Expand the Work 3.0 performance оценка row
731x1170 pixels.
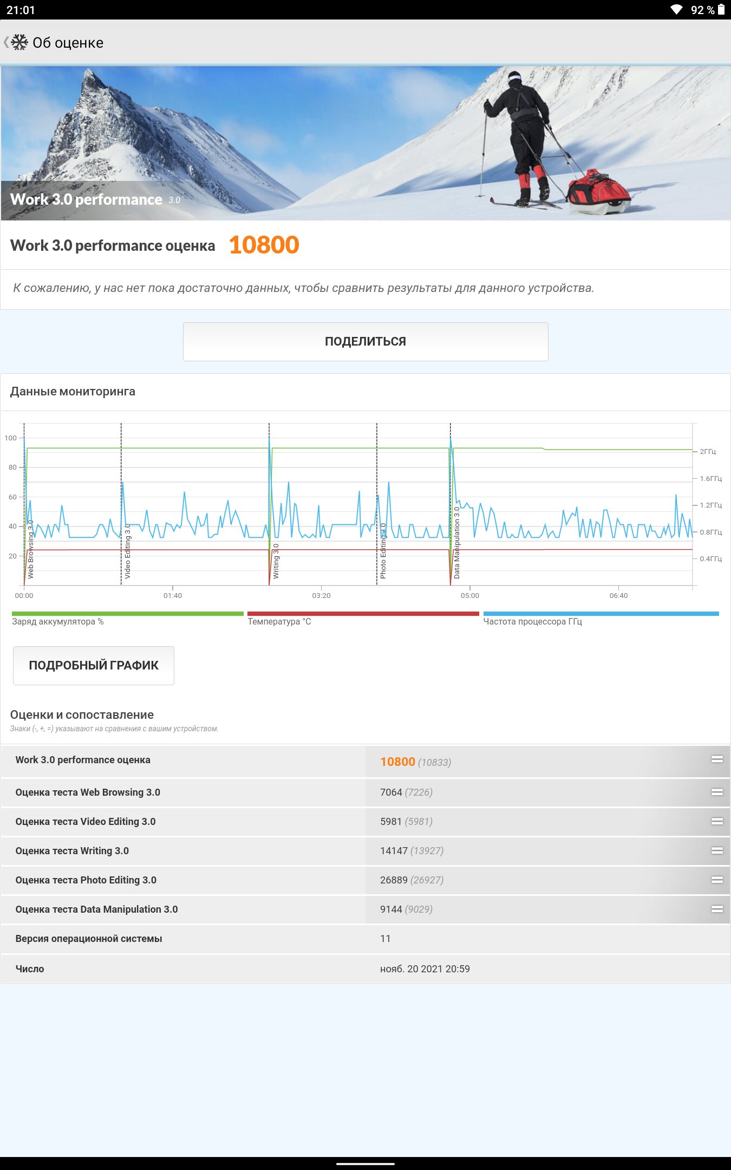coord(717,759)
